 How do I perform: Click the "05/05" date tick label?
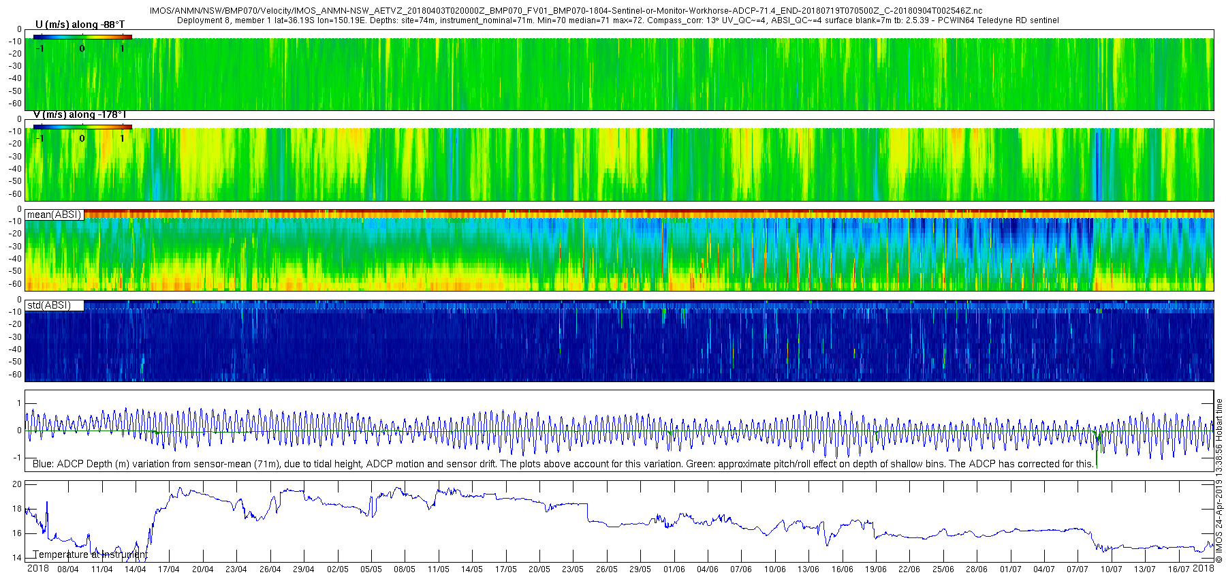point(371,569)
